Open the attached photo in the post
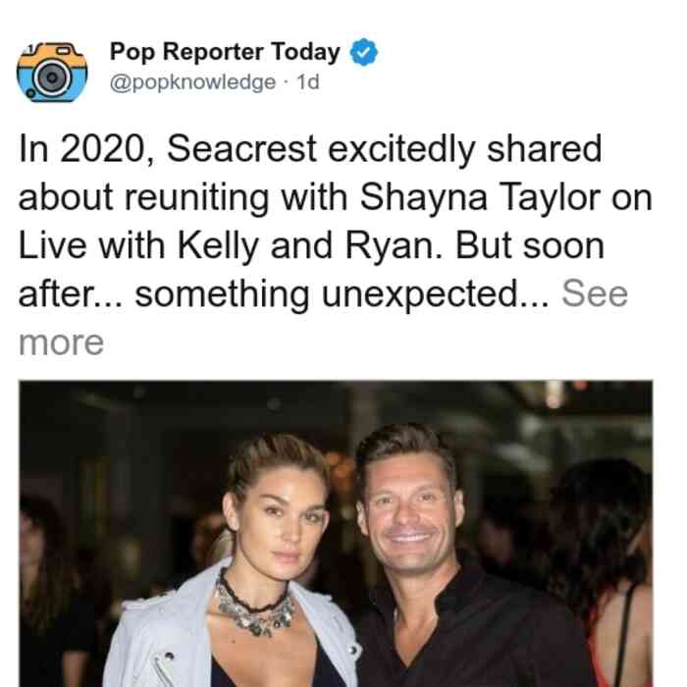The width and height of the screenshot is (687, 687). pos(336,534)
